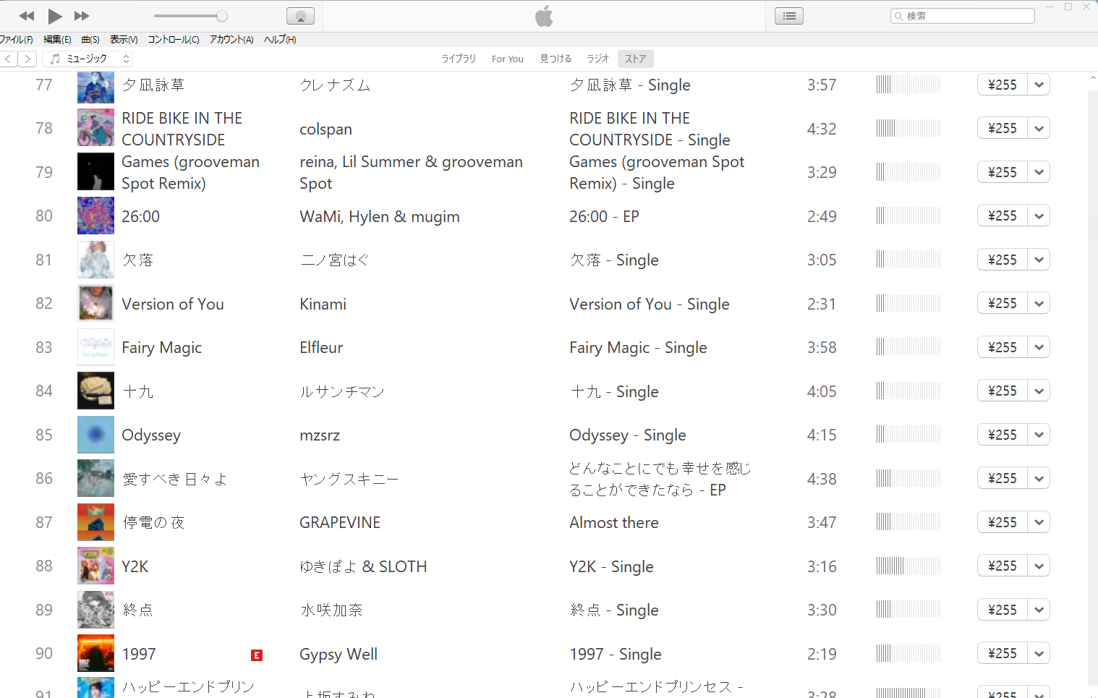Select artist name ルサンチマン
The height and width of the screenshot is (698, 1098).
coord(342,391)
